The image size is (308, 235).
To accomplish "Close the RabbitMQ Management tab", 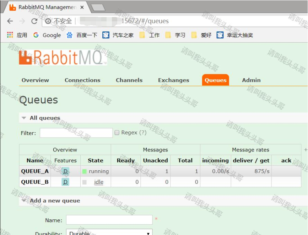I will click(82, 7).
